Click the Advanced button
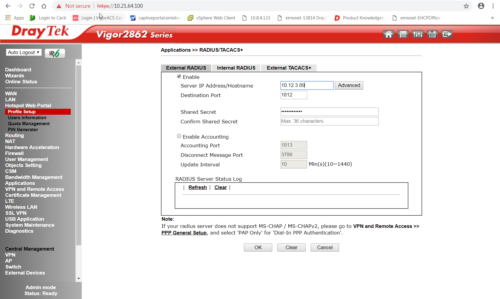The width and height of the screenshot is (500, 299). [349, 85]
